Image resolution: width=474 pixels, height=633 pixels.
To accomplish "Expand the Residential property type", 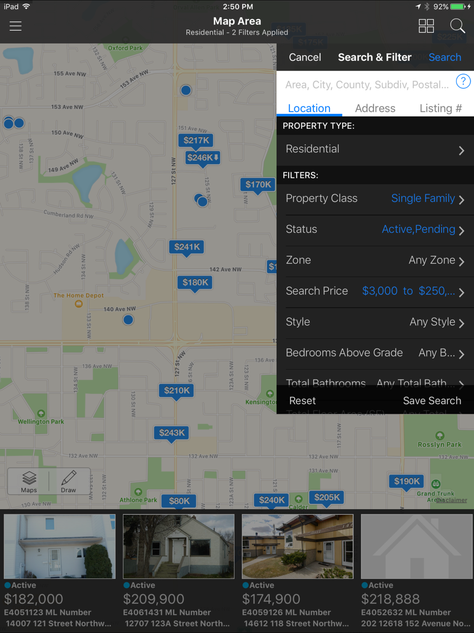I will tap(375, 149).
